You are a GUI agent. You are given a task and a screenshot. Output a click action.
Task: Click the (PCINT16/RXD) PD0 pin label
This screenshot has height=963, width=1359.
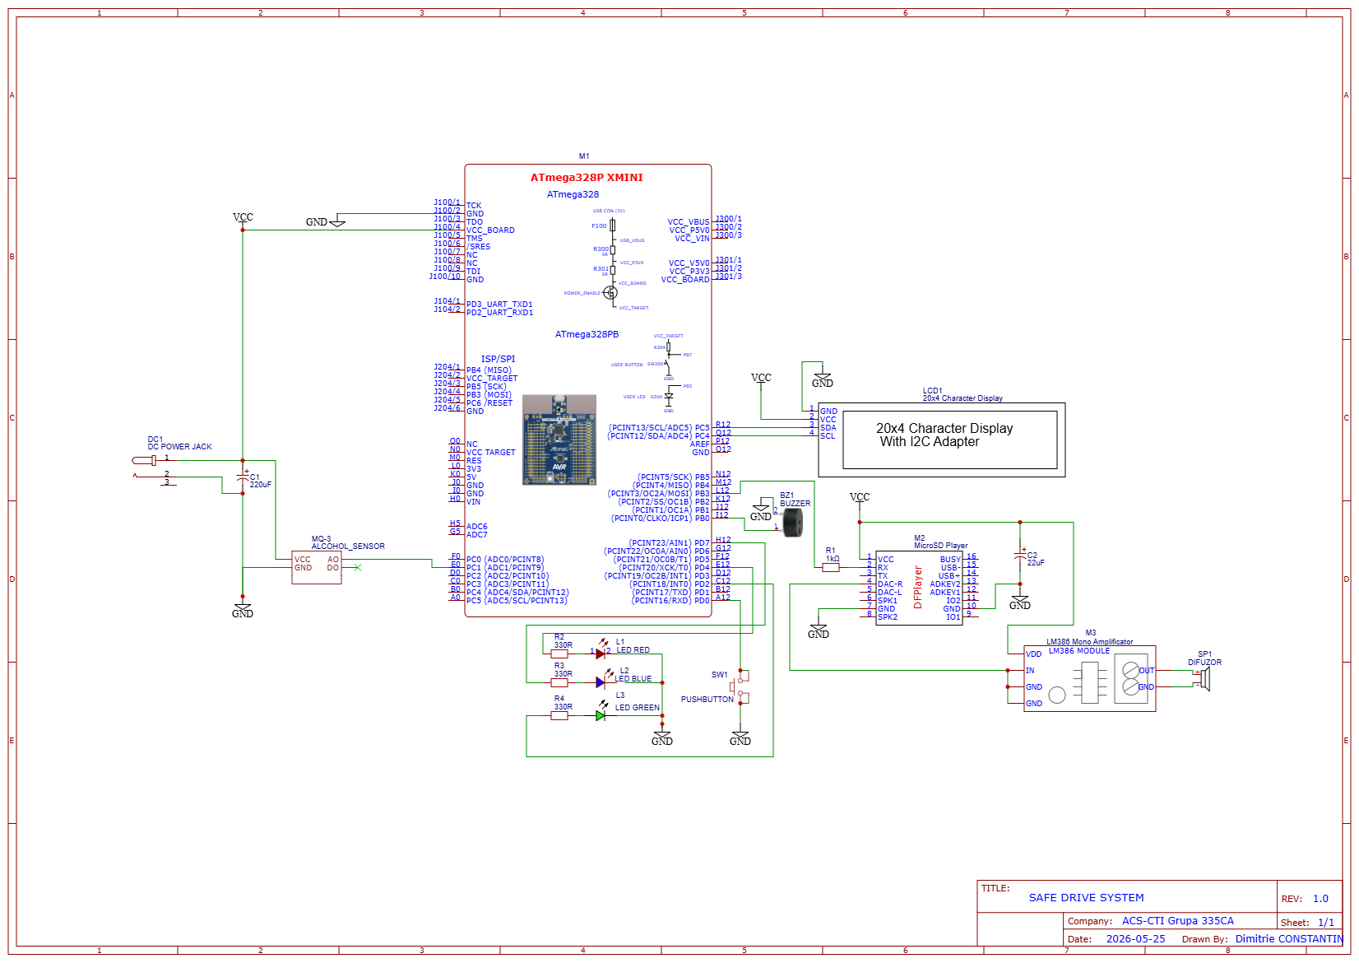(x=670, y=601)
